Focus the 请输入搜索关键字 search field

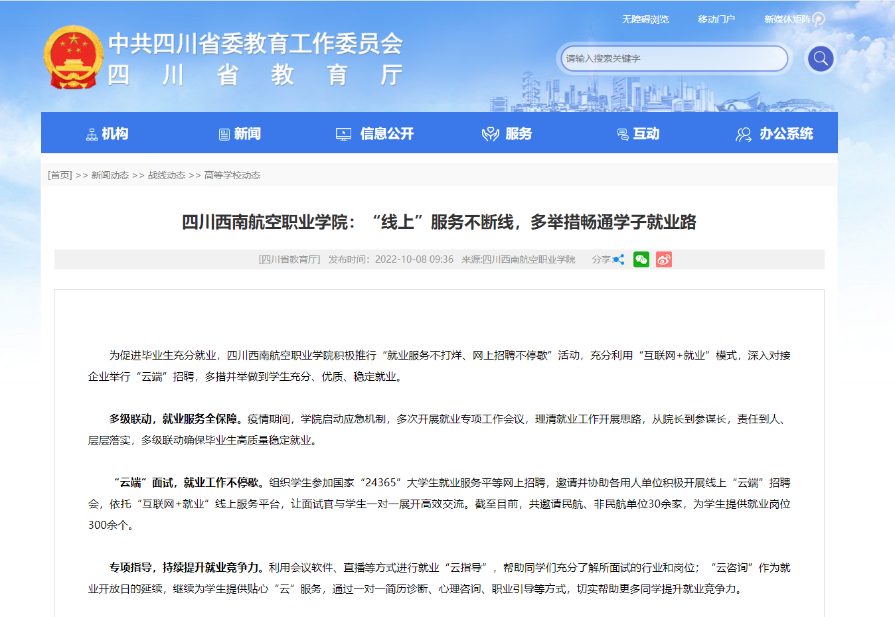click(675, 58)
